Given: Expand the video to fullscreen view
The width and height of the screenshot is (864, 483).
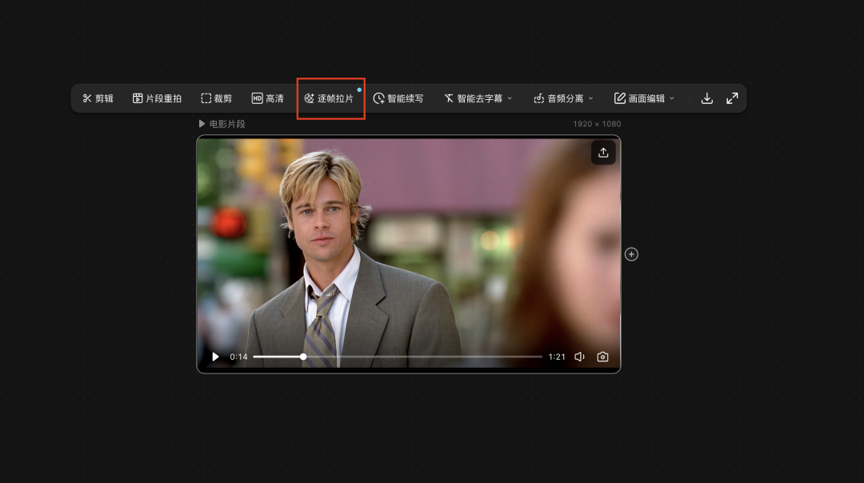Looking at the screenshot, I should (732, 98).
